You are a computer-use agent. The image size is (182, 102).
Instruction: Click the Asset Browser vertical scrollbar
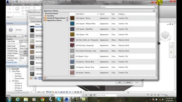[156, 44]
